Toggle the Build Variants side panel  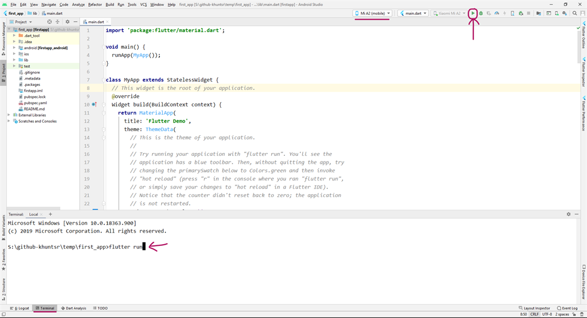3,227
